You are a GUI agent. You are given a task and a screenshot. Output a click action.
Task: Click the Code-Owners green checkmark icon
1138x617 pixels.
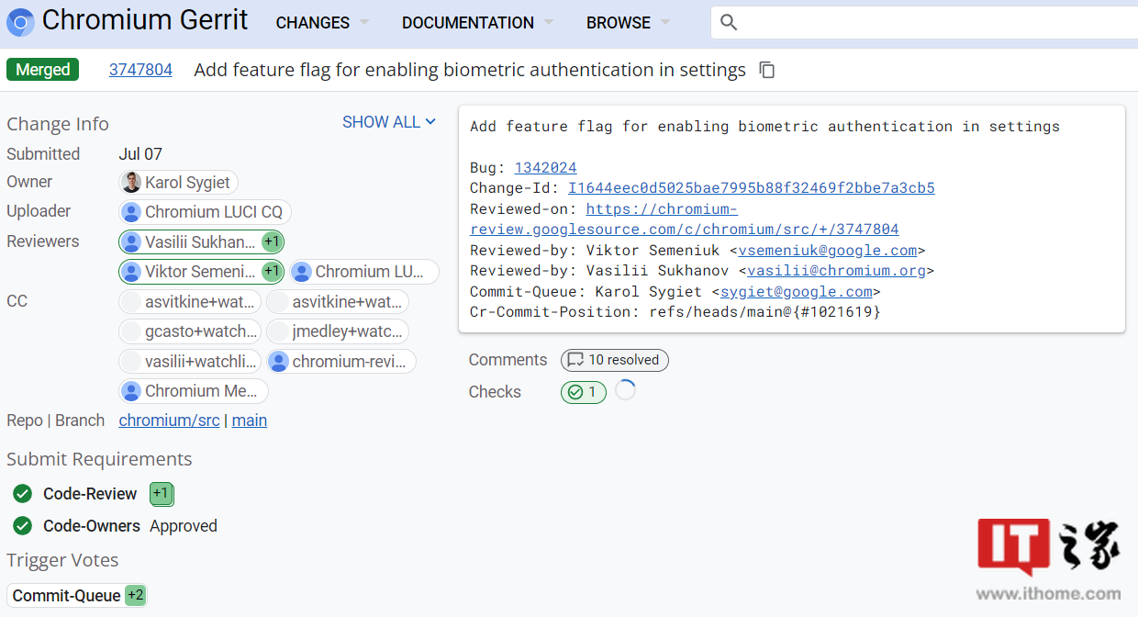(x=23, y=526)
